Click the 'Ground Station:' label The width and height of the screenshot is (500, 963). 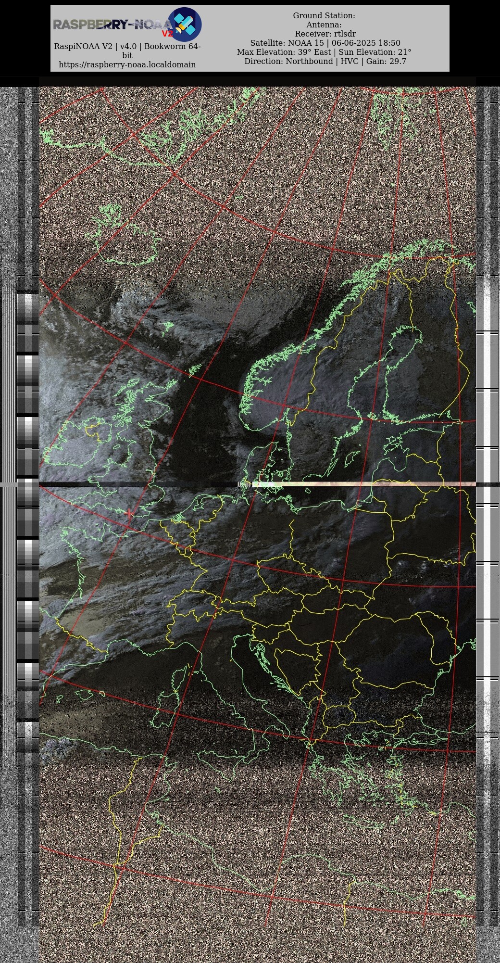pyautogui.click(x=324, y=15)
